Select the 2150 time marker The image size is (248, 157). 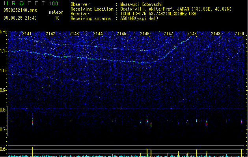click(x=239, y=34)
